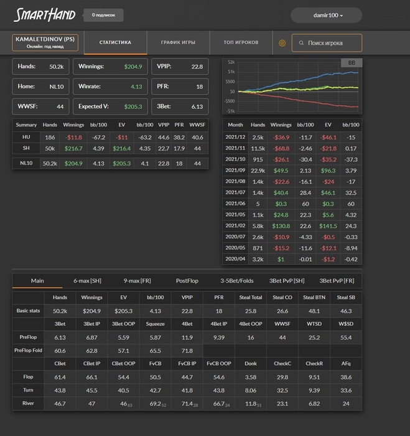Screen dimensions: 410x436
Task: Click the Expected V $205.3 box
Action: [110, 107]
